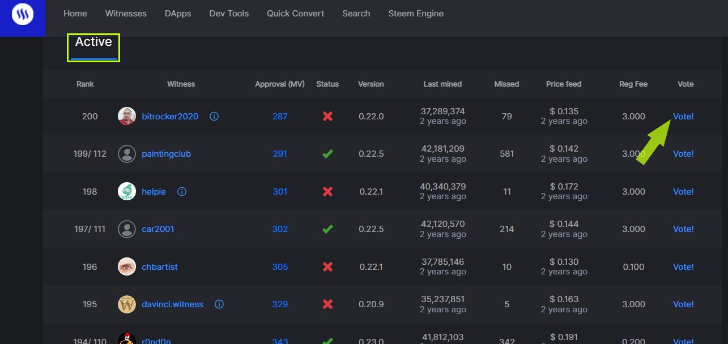Open Witnesses menu item
This screenshot has width=728, height=344.
126,14
